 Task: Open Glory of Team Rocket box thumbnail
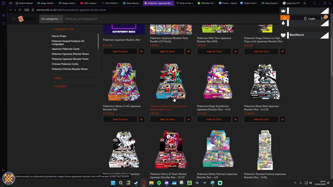point(171,150)
